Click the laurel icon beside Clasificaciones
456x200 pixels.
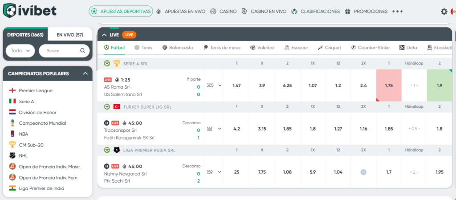(295, 11)
